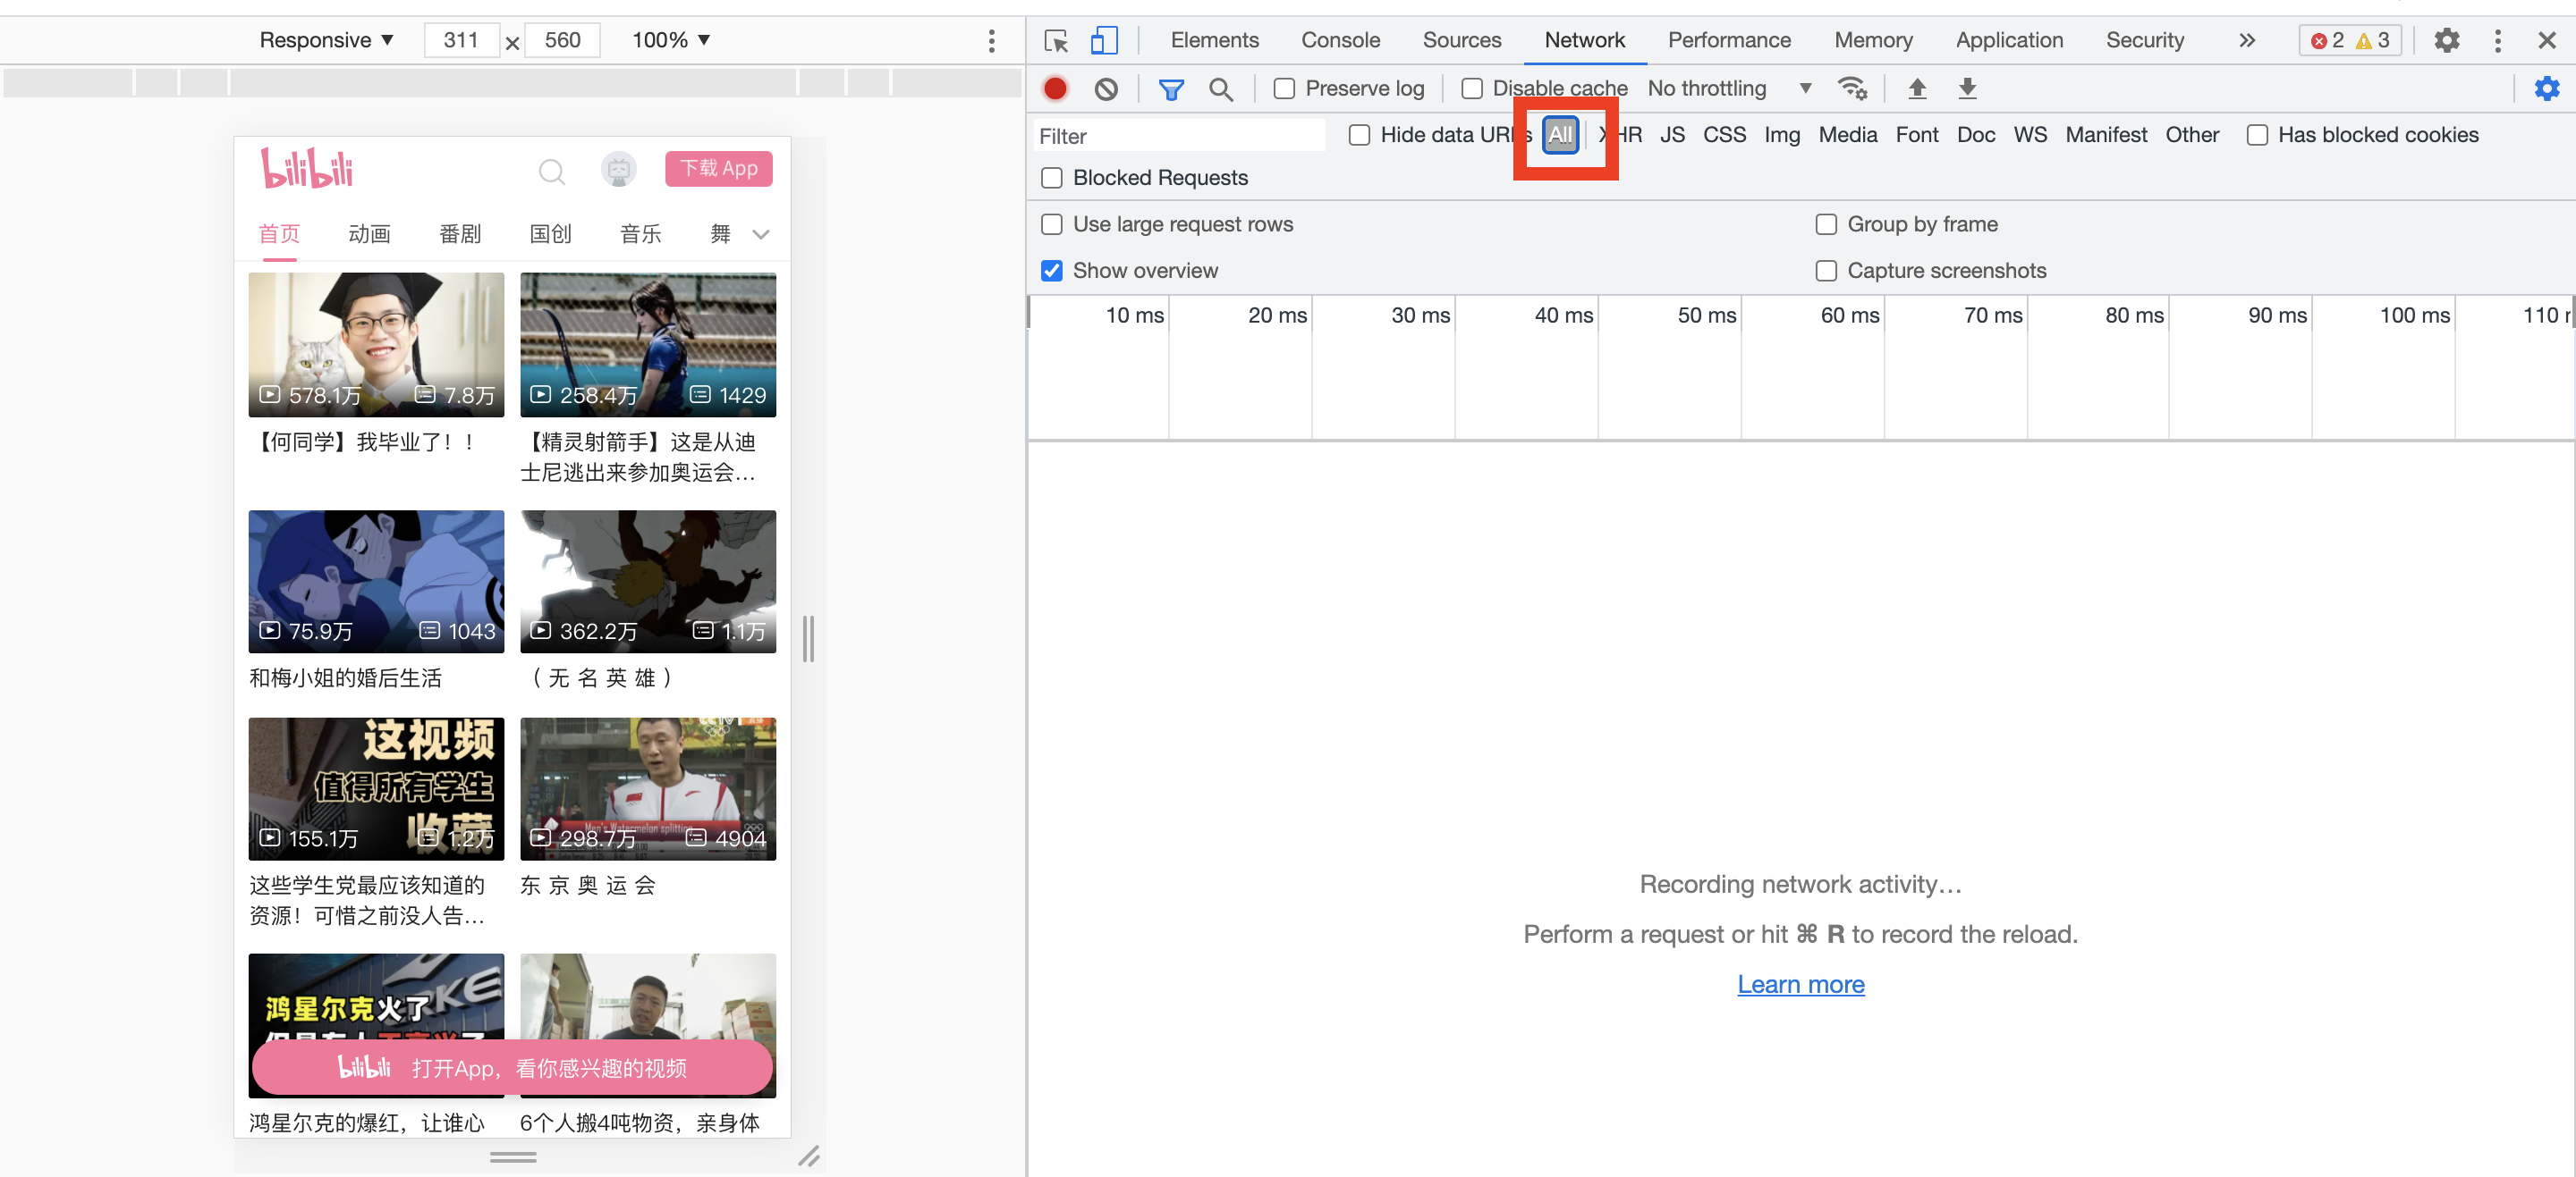2576x1177 pixels.
Task: Enable Capture screenshots option
Action: coord(1826,270)
